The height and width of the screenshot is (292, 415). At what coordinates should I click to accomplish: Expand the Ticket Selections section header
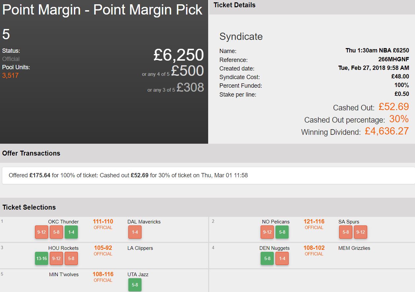(x=29, y=207)
